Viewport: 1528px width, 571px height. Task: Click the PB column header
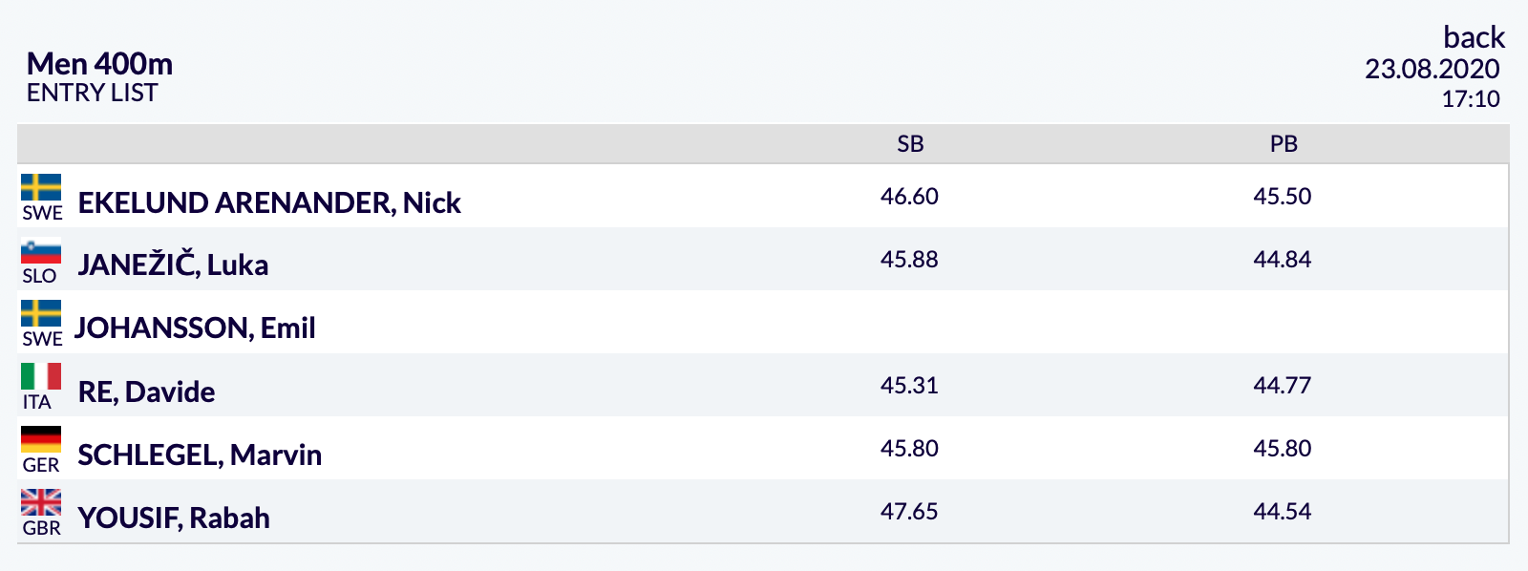click(1284, 144)
